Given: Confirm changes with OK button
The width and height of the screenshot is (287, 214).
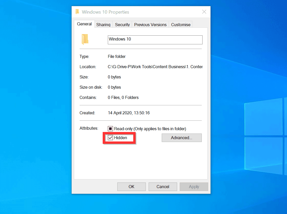Looking at the screenshot, I should tap(131, 187).
